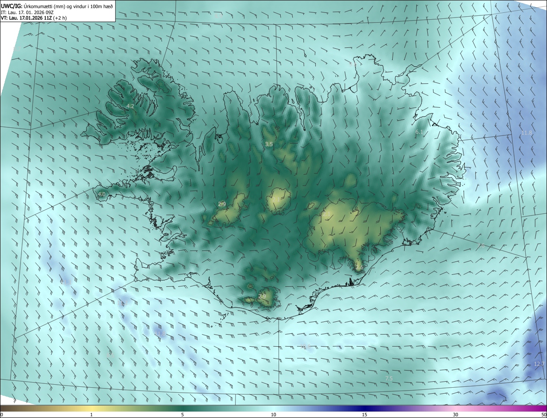Click the 0 tick on the color scale
Image resolution: width=547 pixels, height=418 pixels.
tap(1, 415)
